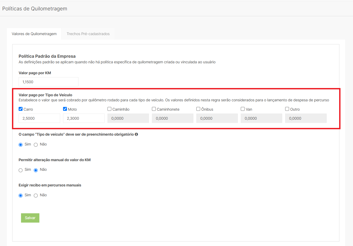Focus the Valor pago por KM field
353x246 pixels.
coord(48,82)
